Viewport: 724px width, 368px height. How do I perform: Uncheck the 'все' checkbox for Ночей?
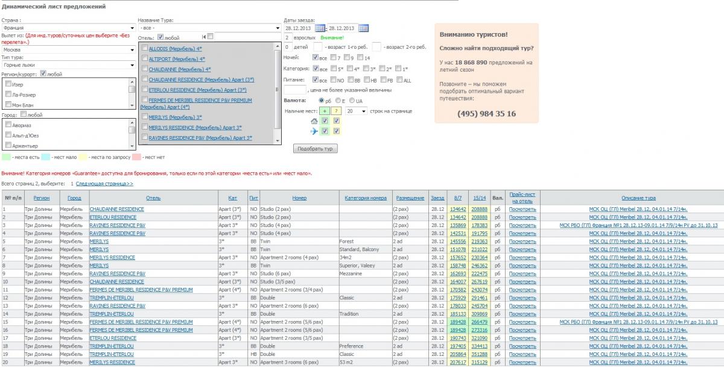pyautogui.click(x=316, y=57)
